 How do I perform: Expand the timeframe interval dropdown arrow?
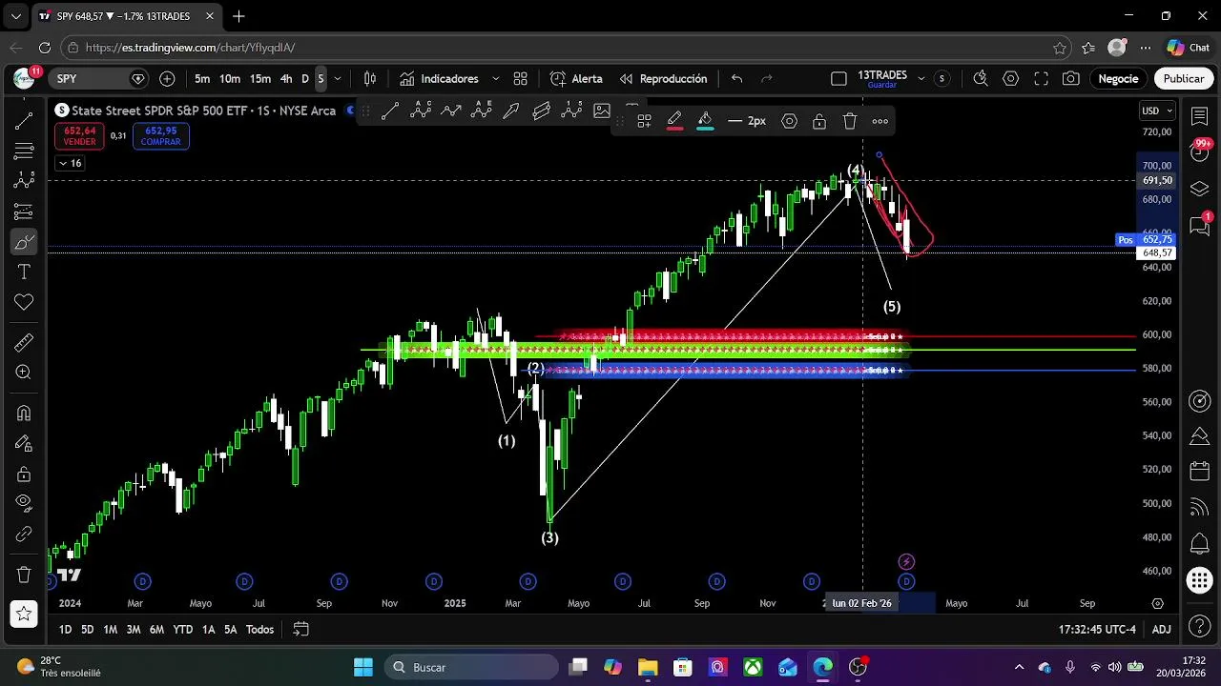click(337, 79)
